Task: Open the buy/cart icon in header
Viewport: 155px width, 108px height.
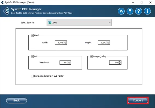Action: [x=121, y=11]
